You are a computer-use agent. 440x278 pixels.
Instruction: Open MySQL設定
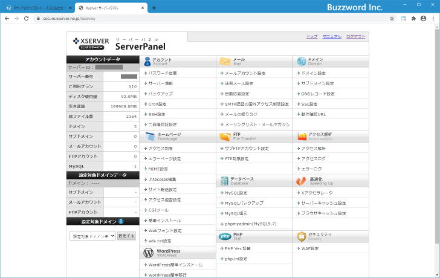236,193
